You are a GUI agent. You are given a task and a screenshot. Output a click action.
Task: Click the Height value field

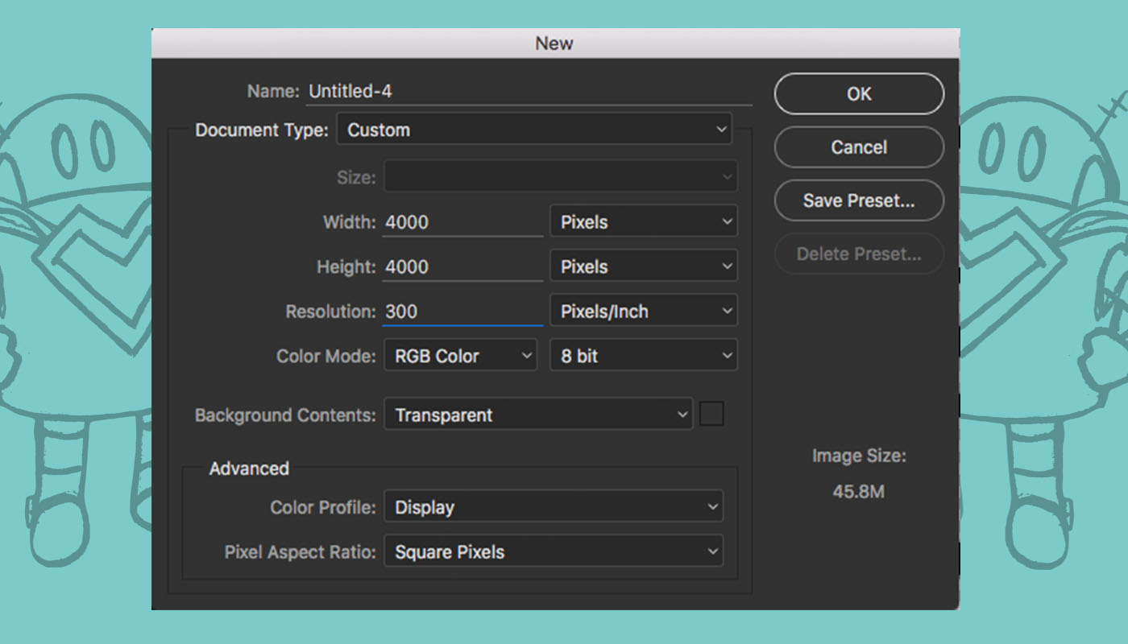(462, 267)
